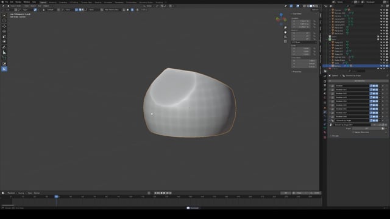Screen dimensions: 390x219
Task: Open the Modifiers wrench properties tab
Action: 325,112
